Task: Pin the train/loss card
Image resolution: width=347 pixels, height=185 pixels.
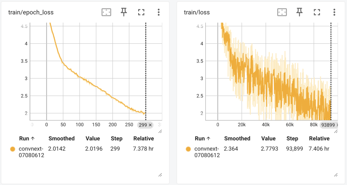Action: (x=299, y=12)
